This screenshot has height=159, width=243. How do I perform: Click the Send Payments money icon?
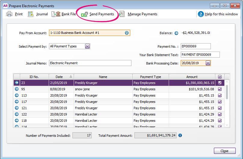(84, 14)
